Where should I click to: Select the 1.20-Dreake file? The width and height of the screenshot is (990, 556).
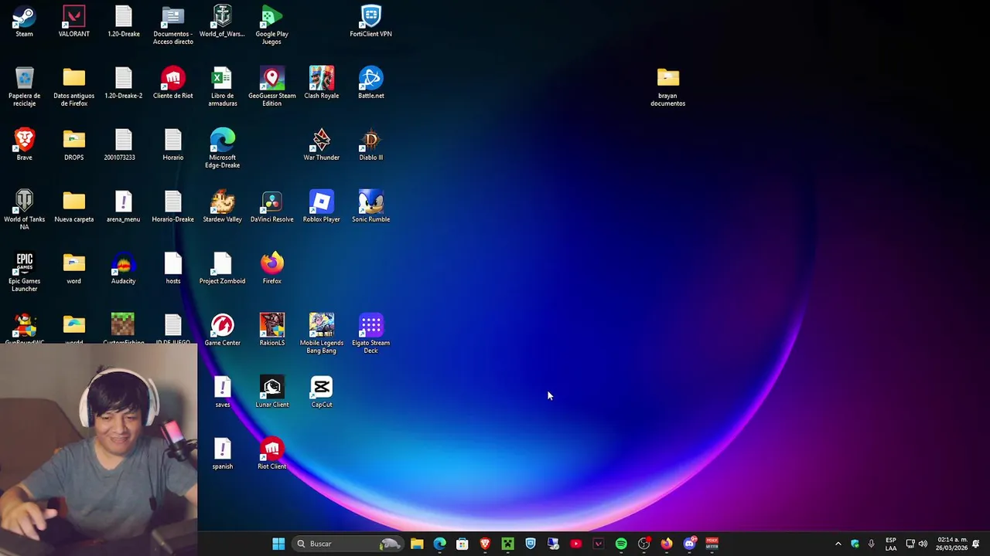tap(123, 21)
